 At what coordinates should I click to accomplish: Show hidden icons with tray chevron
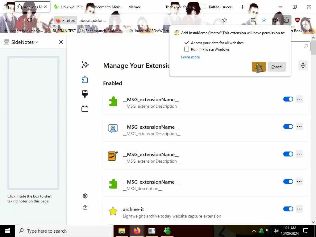[254, 231]
